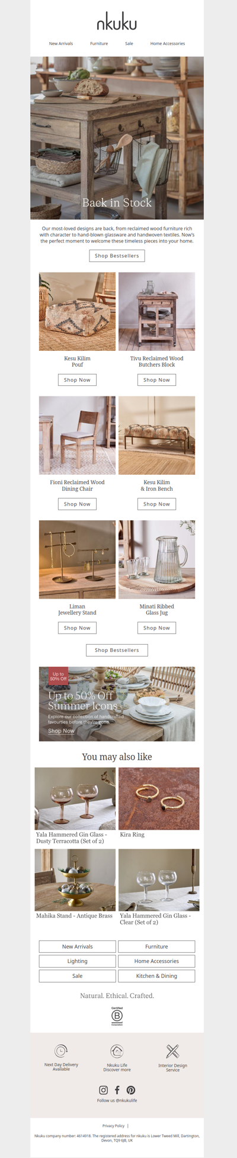
Task: Select Furniture in top navigation
Action: [99, 44]
